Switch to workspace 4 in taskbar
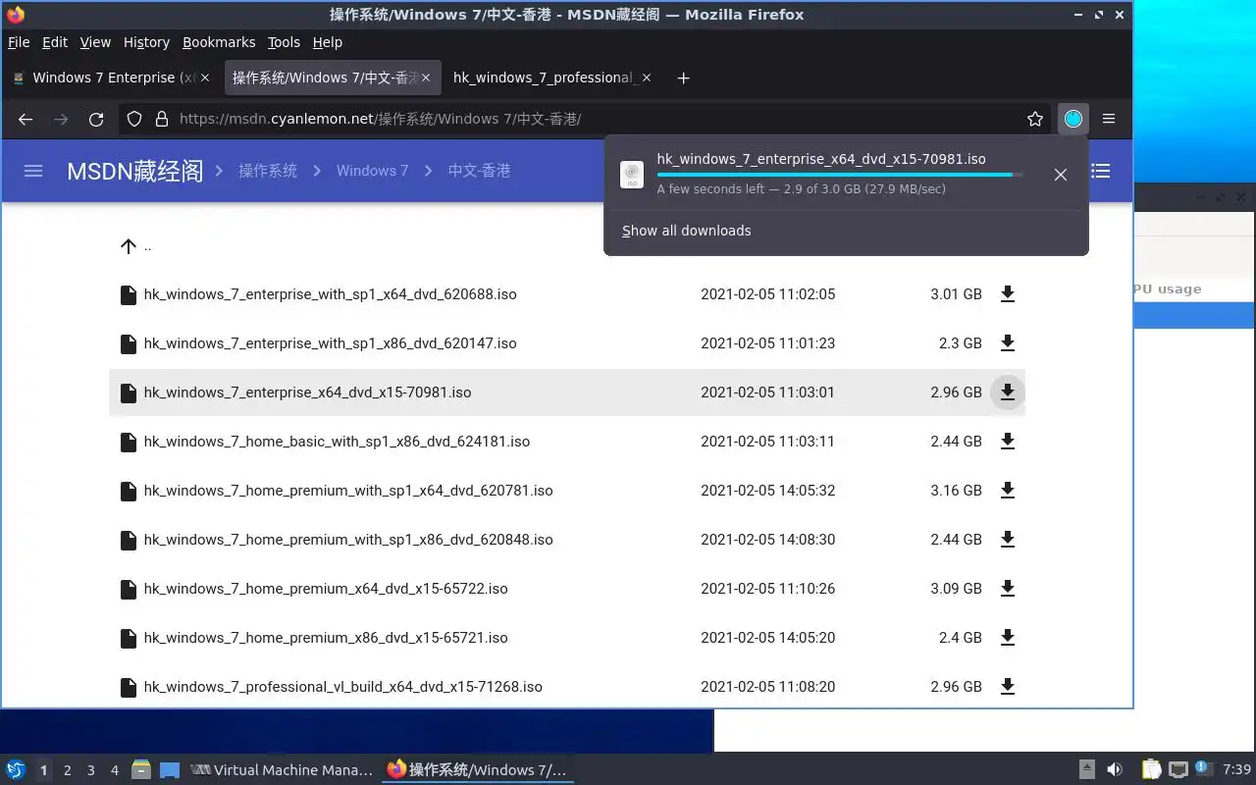The width and height of the screenshot is (1256, 785). tap(114, 770)
